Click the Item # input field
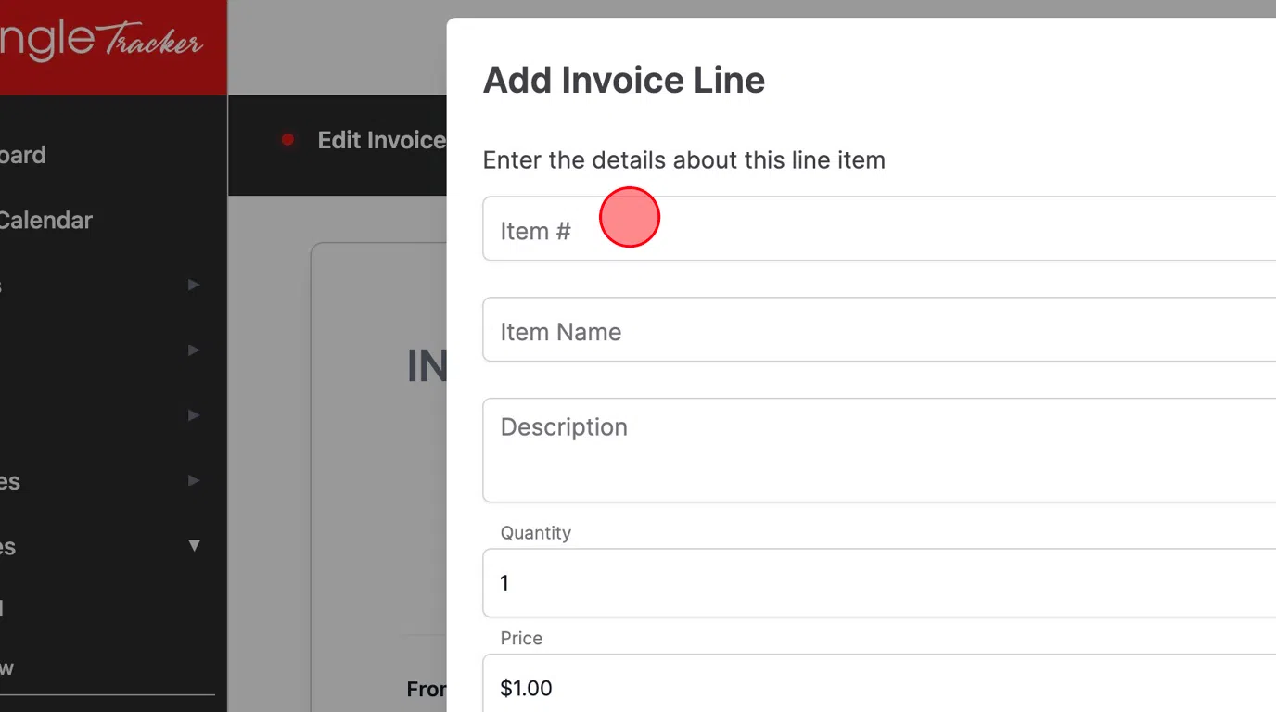This screenshot has height=712, width=1276. pyautogui.click(x=879, y=229)
